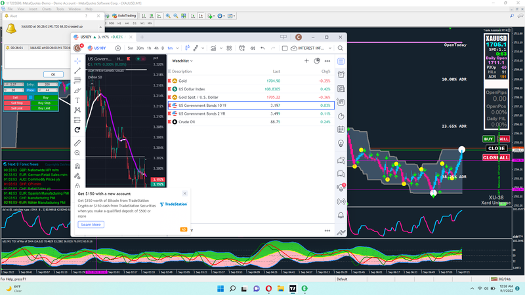Select the Text annotation tool

pyautogui.click(x=77, y=100)
